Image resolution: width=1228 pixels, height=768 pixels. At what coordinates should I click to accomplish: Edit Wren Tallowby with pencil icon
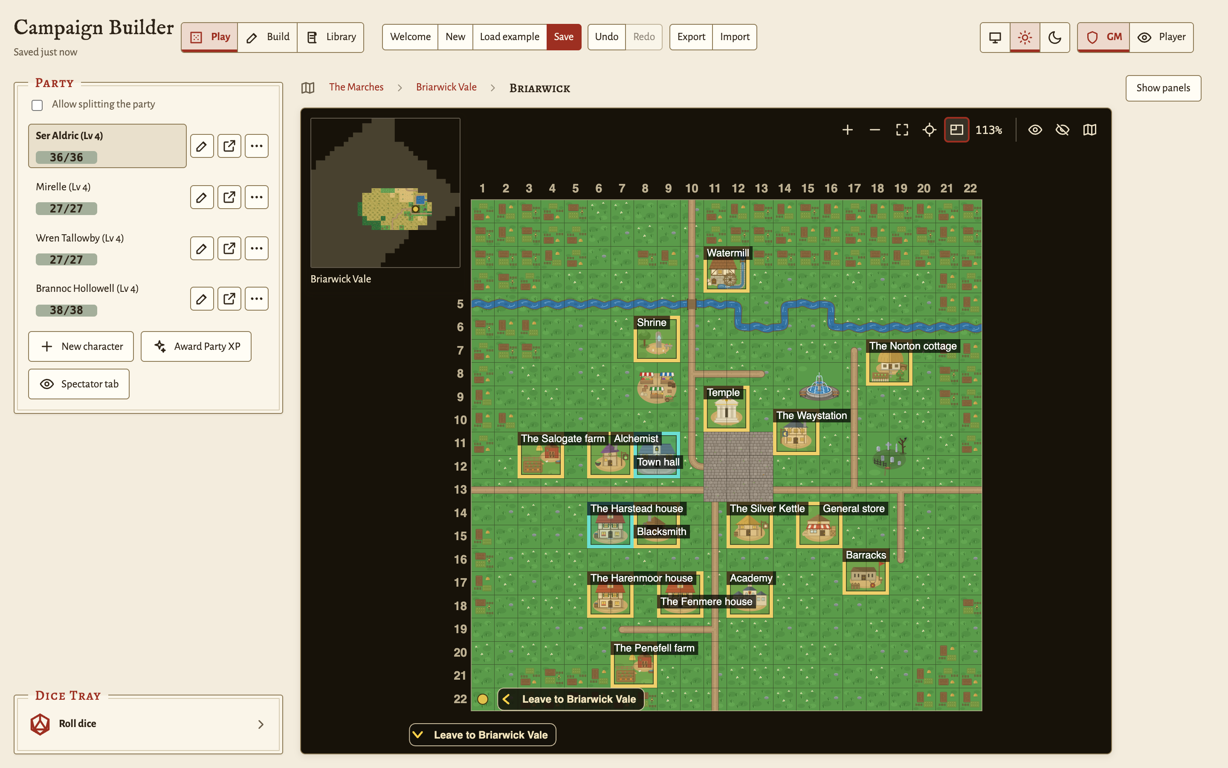(x=202, y=248)
